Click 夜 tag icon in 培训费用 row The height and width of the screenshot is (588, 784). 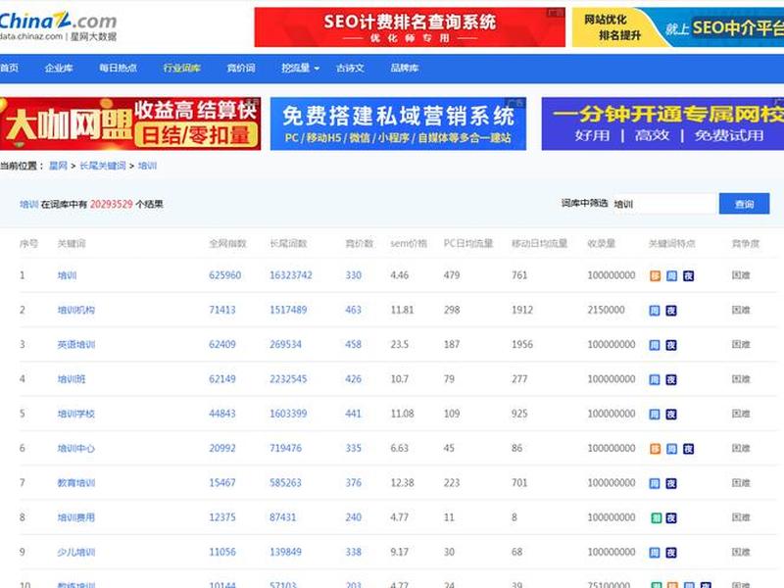tap(671, 518)
